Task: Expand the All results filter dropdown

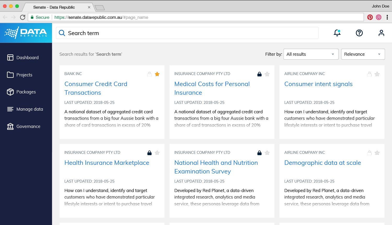Action: 311,54
